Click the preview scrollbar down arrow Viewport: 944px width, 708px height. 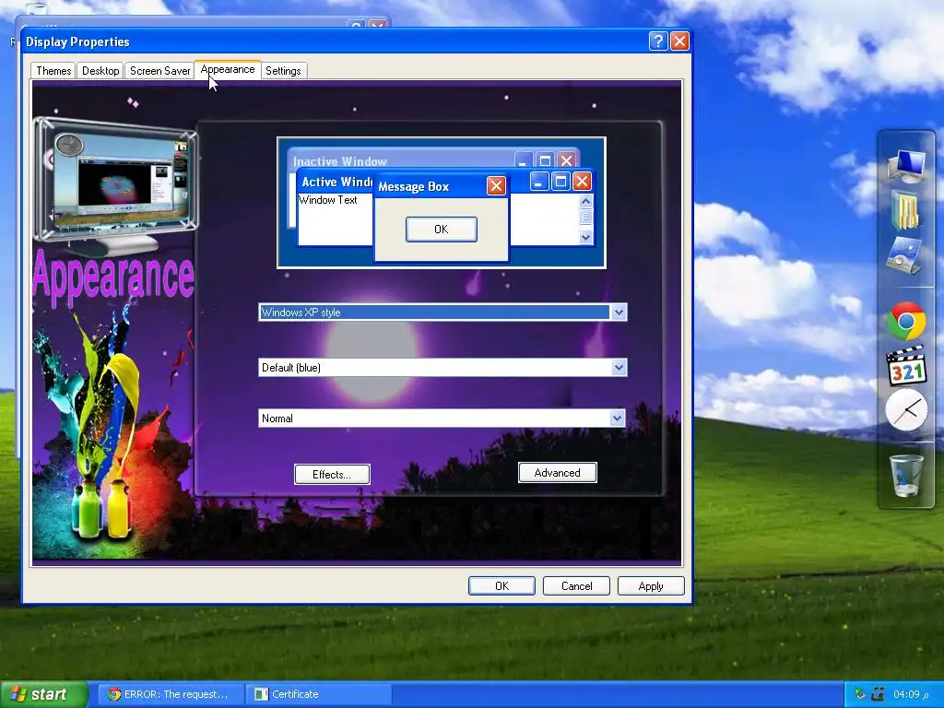585,238
